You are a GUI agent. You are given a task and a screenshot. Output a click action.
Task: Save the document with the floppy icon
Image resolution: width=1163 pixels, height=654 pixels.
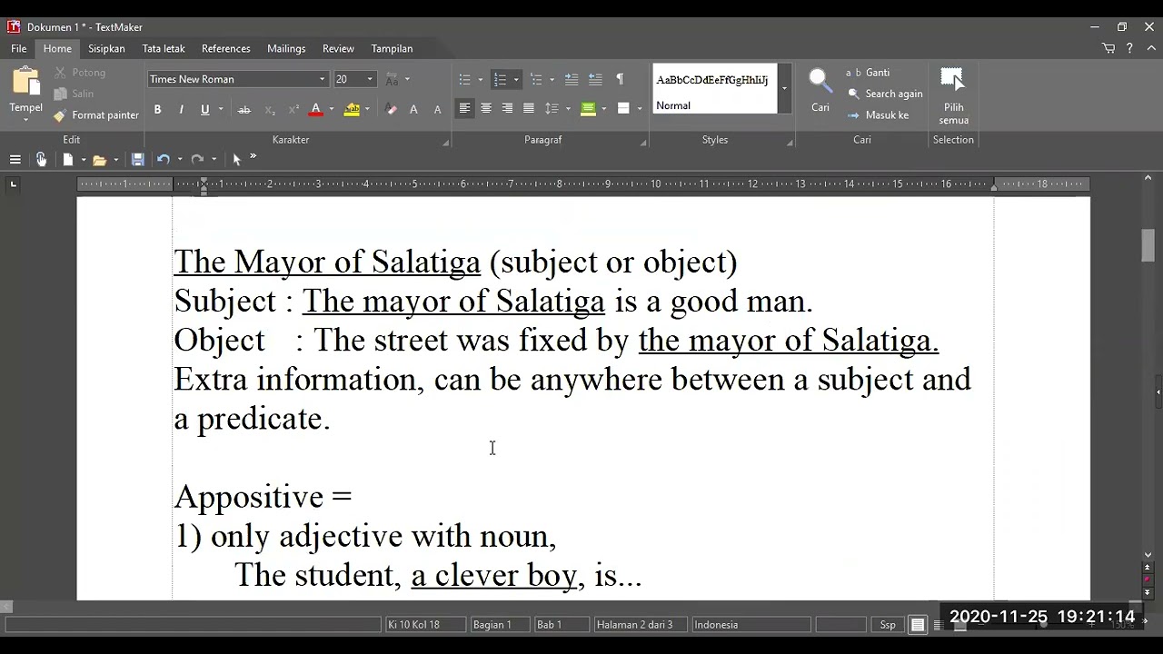pos(138,160)
